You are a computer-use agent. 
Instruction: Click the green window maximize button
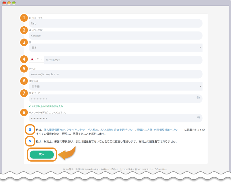pyautogui.click(x=14, y=3)
